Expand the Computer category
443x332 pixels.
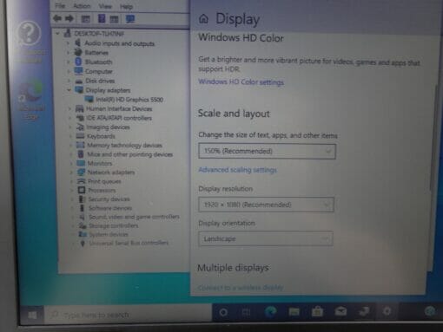(x=69, y=71)
